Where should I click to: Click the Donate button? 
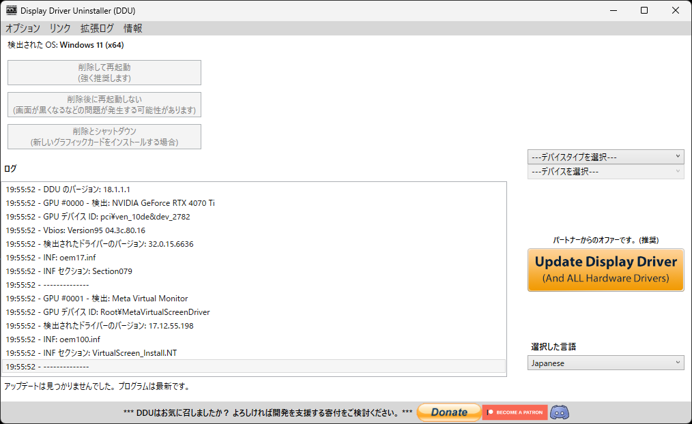pyautogui.click(x=449, y=412)
